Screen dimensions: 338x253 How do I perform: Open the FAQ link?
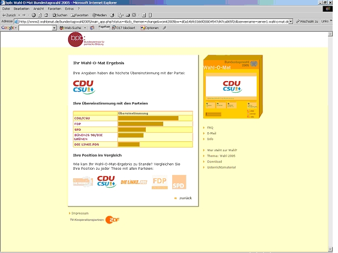tap(210, 128)
